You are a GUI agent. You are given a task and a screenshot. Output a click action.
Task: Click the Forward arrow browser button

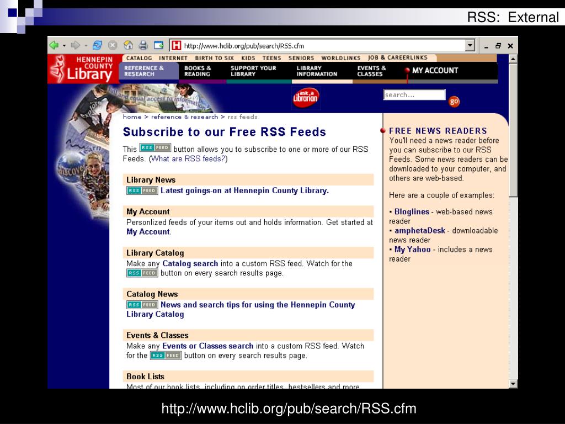pyautogui.click(x=75, y=45)
